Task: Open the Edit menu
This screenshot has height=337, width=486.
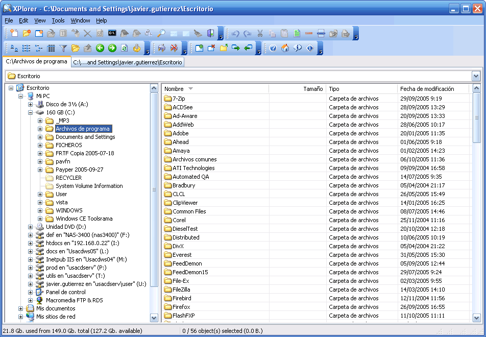Action: [23, 20]
